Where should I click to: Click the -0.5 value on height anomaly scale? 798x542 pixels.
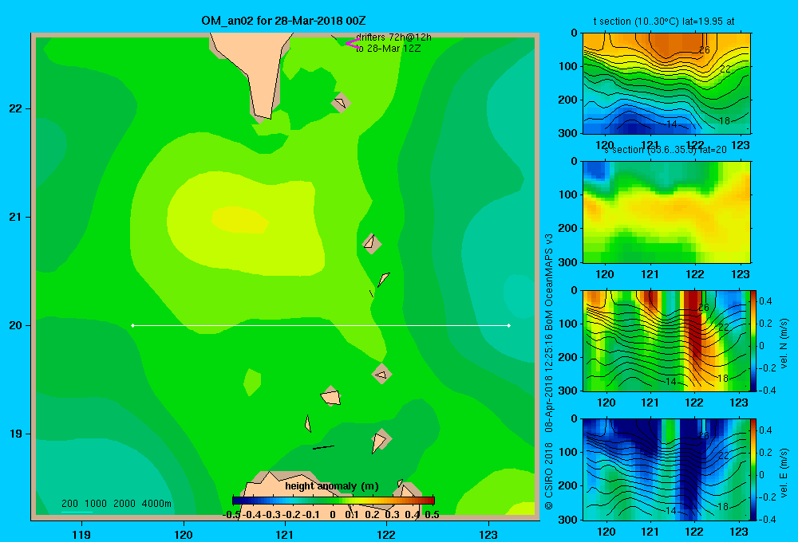point(231,515)
